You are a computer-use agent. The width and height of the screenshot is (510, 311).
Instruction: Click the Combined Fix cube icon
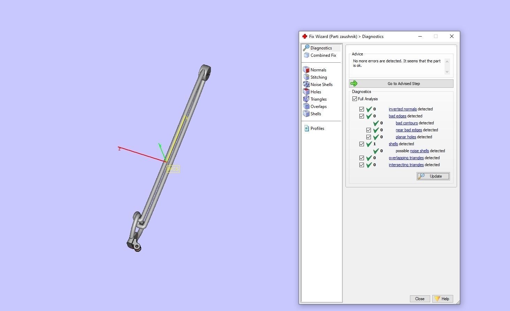pyautogui.click(x=306, y=55)
